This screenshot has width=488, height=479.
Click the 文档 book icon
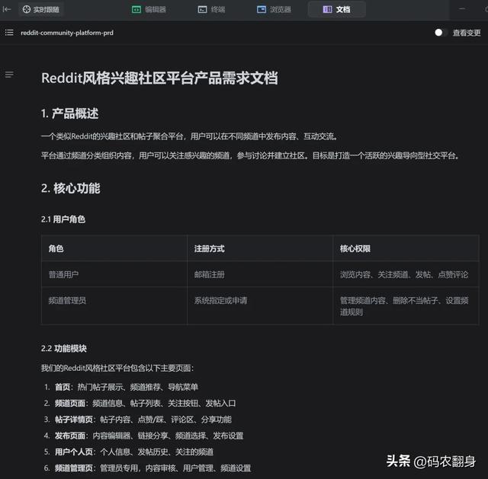click(x=327, y=10)
